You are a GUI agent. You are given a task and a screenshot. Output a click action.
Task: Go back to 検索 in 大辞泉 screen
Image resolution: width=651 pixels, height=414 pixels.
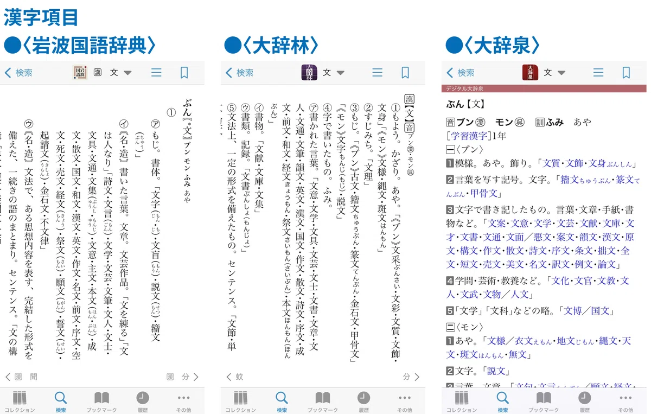[460, 73]
